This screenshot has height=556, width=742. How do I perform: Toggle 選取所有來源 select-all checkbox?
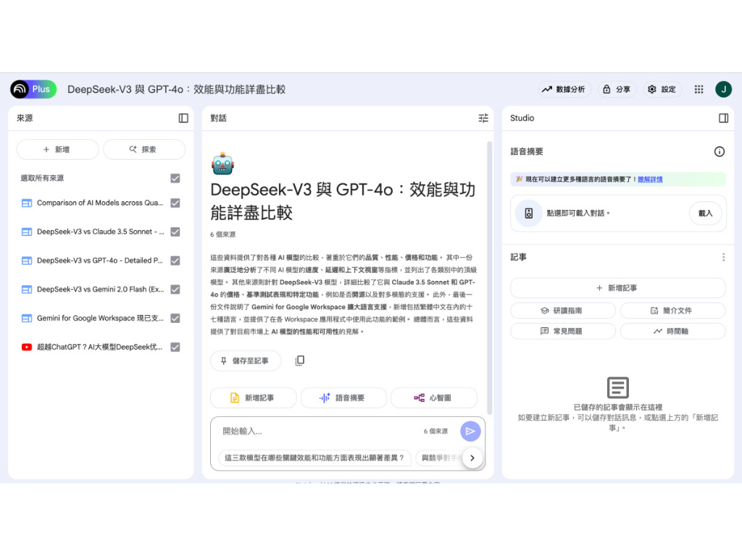[x=175, y=178]
